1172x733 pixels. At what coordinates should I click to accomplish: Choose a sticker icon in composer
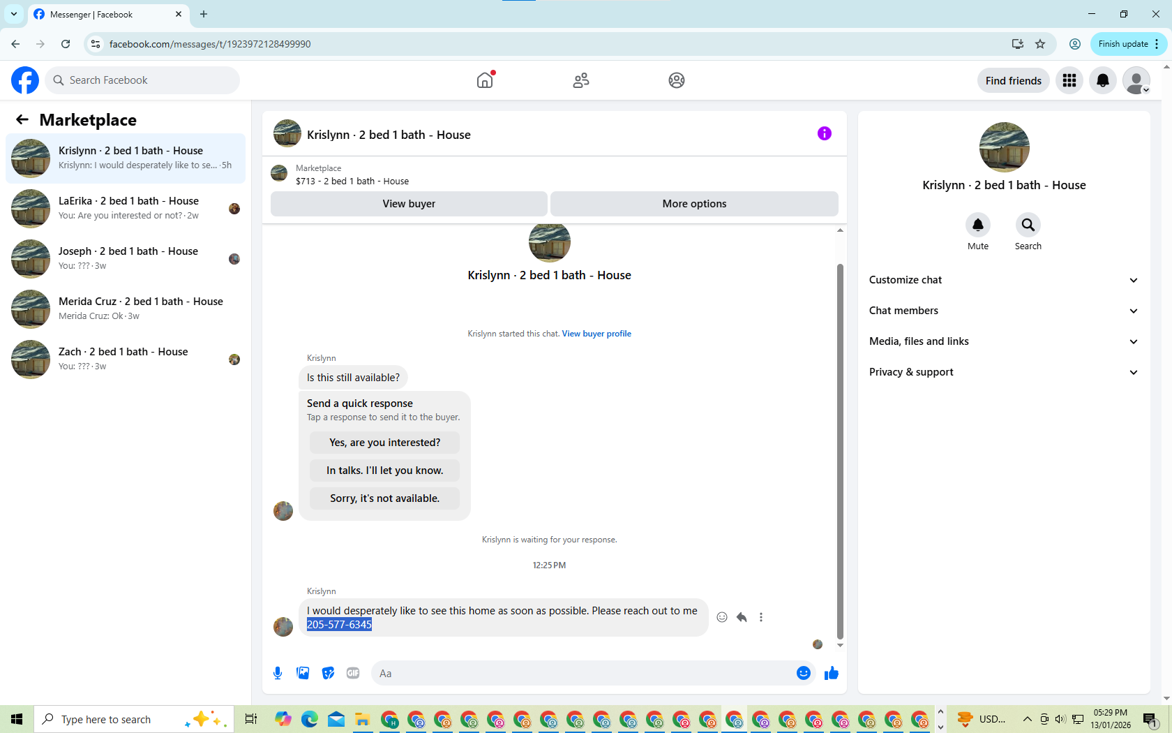(x=328, y=673)
